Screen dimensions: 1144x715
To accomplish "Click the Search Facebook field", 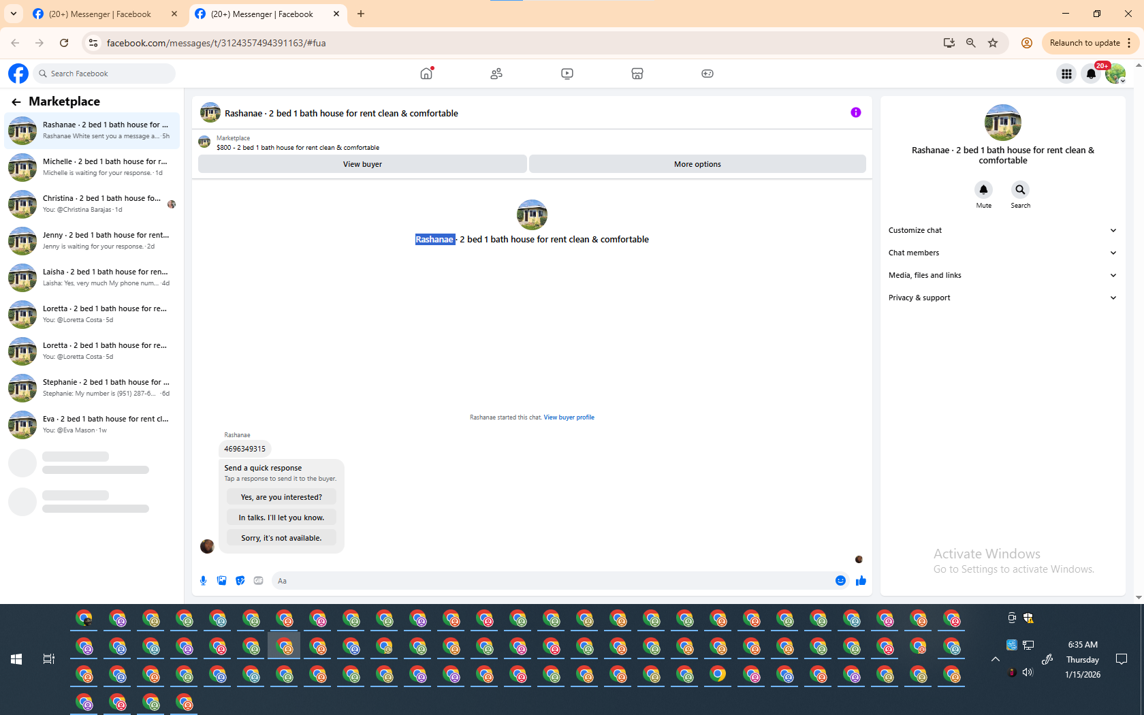I will [x=104, y=74].
